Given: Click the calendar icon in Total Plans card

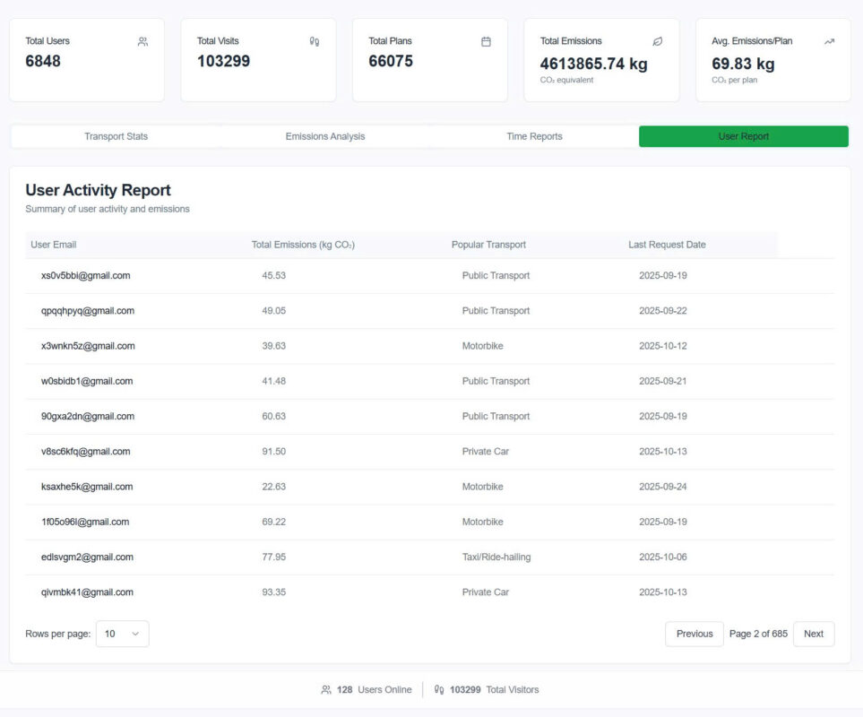Looking at the screenshot, I should pos(486,41).
